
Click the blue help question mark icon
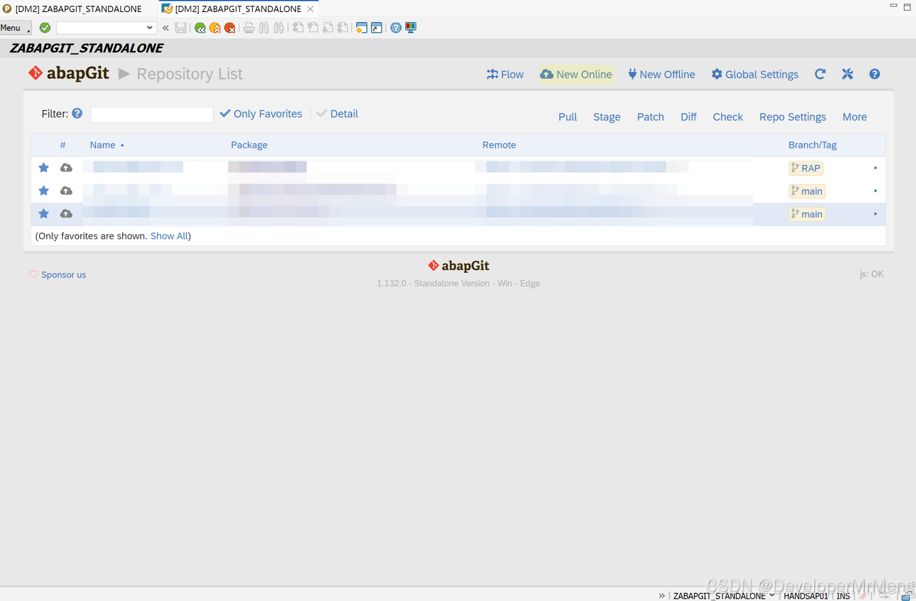pyautogui.click(x=874, y=74)
